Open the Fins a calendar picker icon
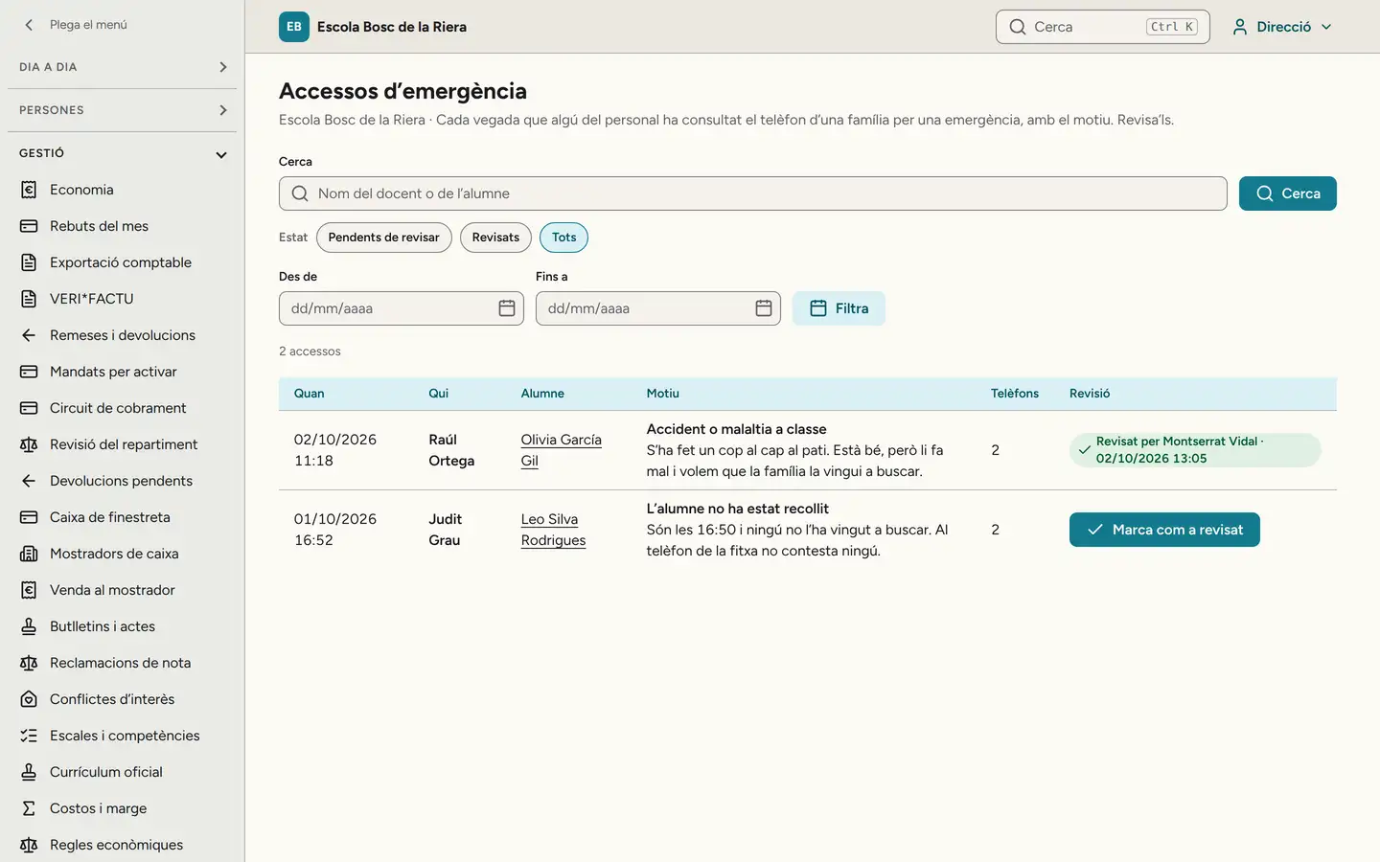This screenshot has height=862, width=1380. (764, 308)
